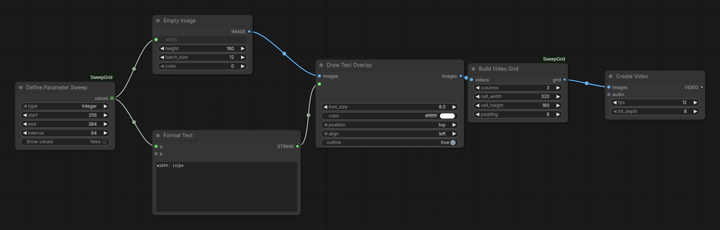Click the videos input socket on Build Video Grid
720x230 pixels.
coord(471,80)
